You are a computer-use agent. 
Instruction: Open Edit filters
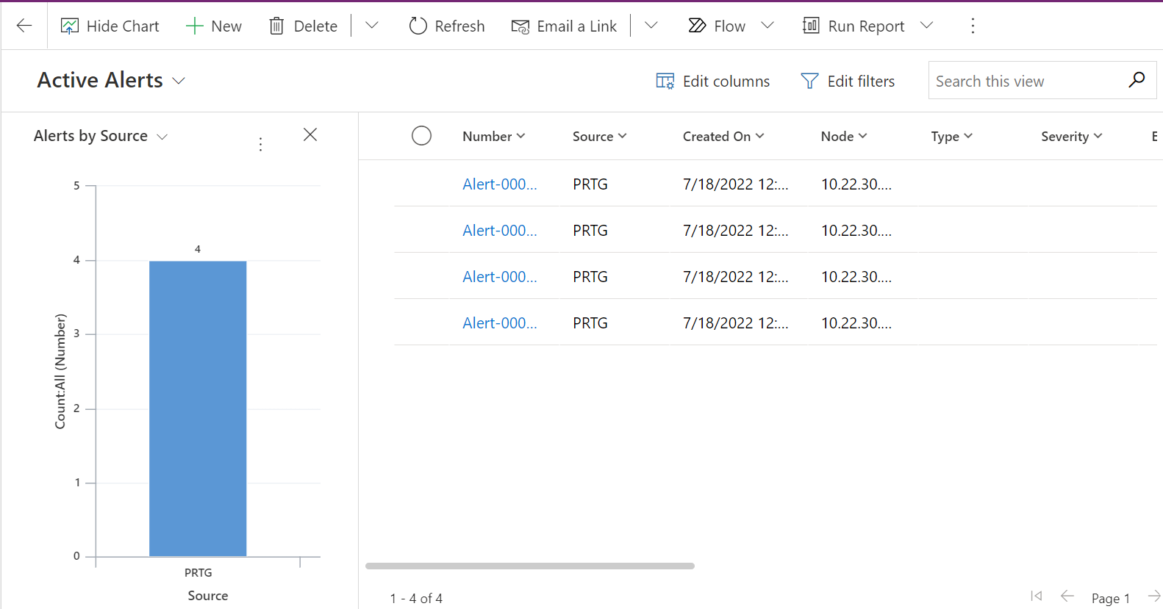tap(848, 81)
